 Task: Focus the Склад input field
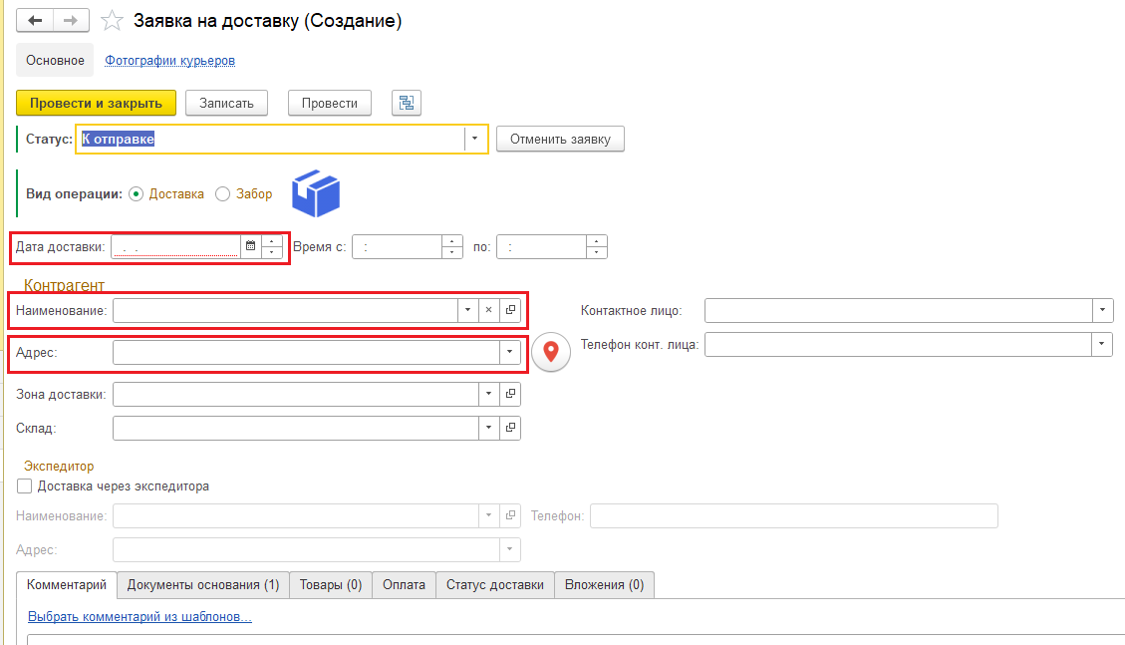296,428
